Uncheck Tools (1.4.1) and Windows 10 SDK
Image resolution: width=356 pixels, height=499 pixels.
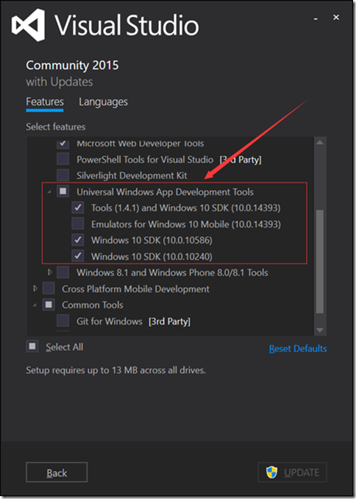pyautogui.click(x=78, y=208)
